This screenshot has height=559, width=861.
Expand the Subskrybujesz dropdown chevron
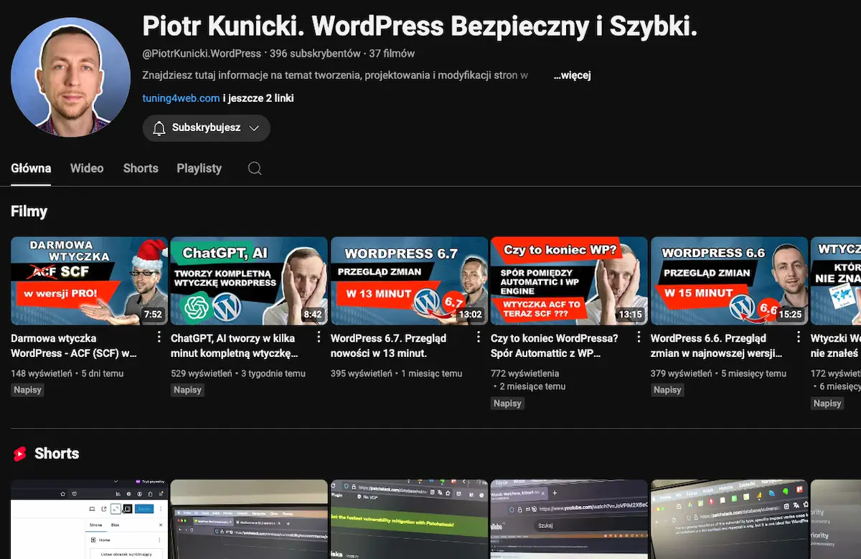click(x=253, y=128)
